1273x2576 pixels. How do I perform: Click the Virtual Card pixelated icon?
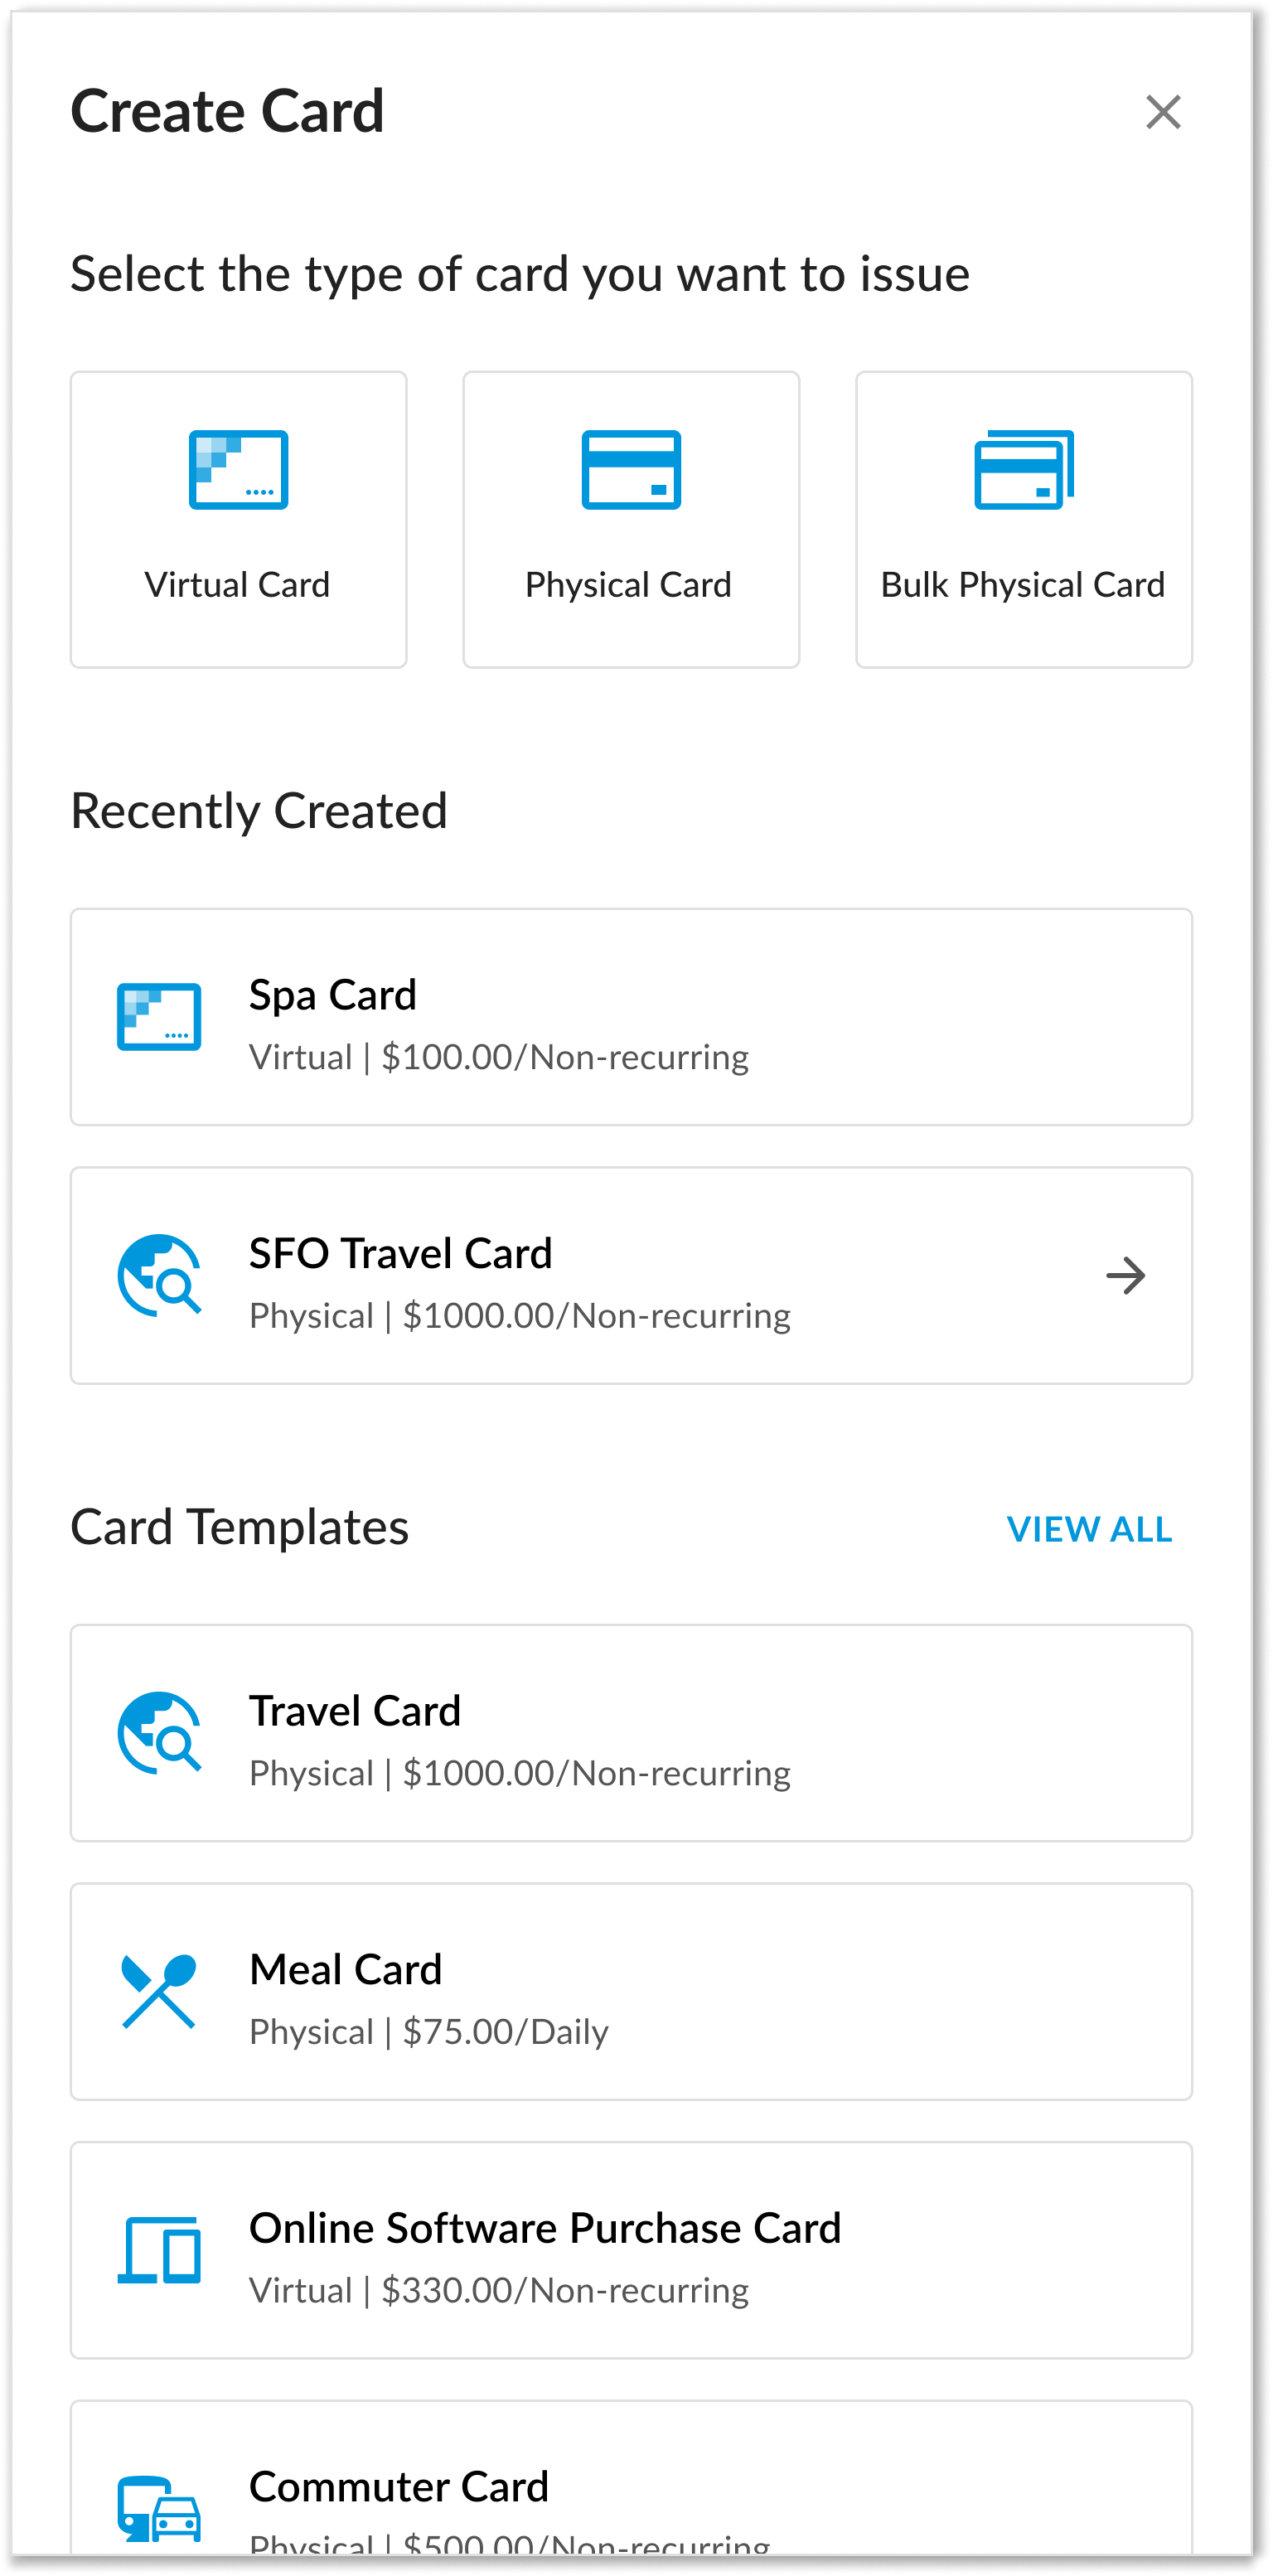tap(238, 470)
